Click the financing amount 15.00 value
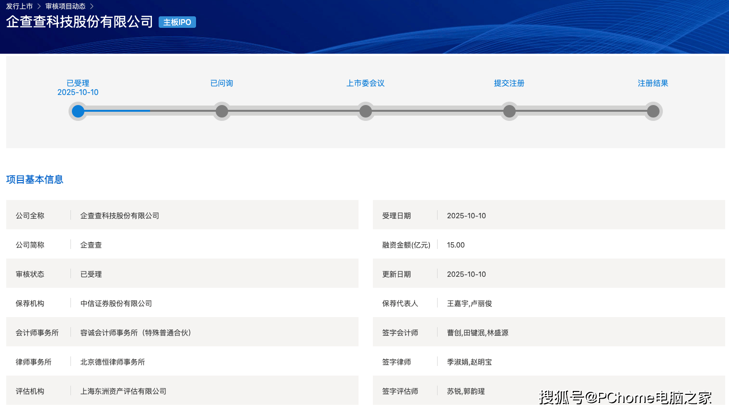The image size is (729, 413). (x=456, y=245)
